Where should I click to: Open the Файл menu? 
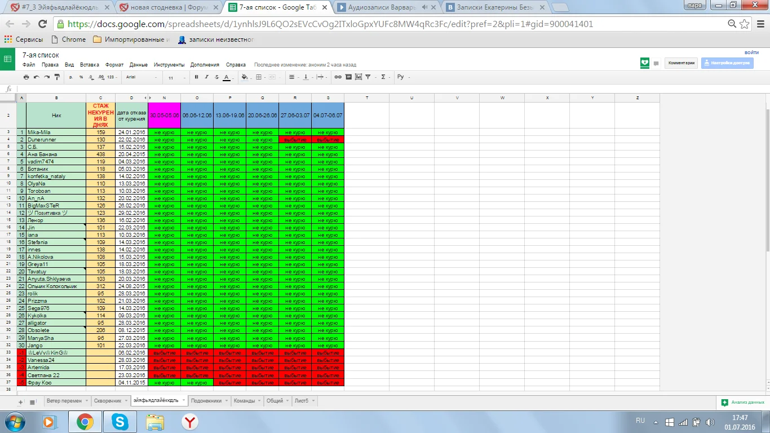pyautogui.click(x=29, y=65)
